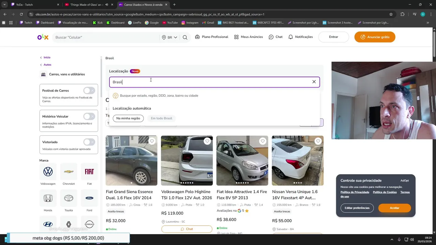Open Fiat Grand Siena car photo
The height and width of the screenshot is (245, 436).
tap(131, 161)
